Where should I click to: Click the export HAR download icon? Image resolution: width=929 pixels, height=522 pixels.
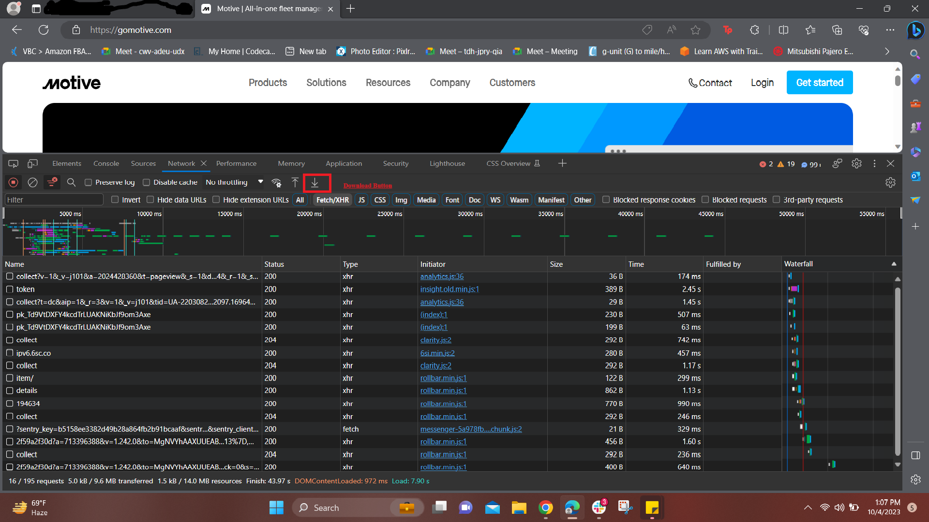click(315, 183)
